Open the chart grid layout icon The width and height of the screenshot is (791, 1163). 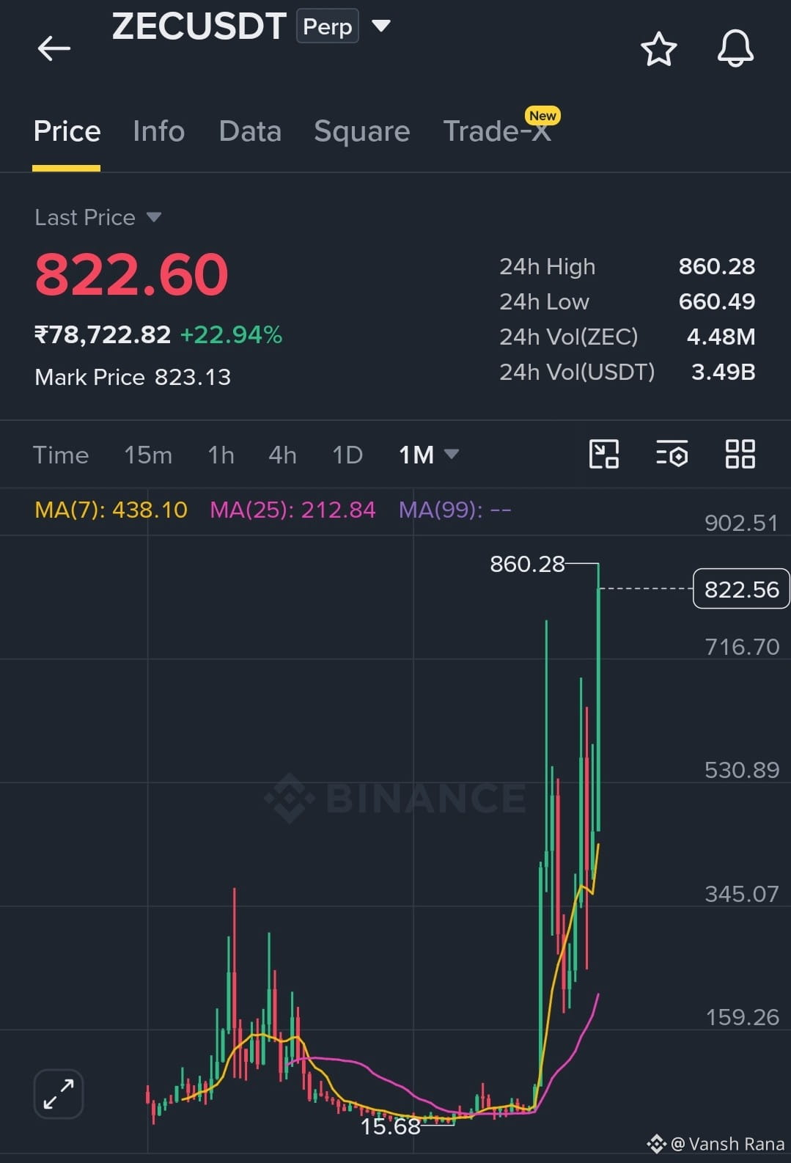coord(740,454)
